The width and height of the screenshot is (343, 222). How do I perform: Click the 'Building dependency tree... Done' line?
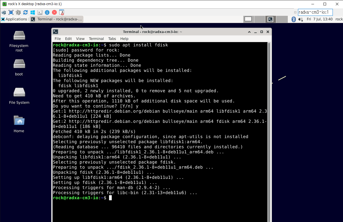pyautogui.click(x=95, y=60)
